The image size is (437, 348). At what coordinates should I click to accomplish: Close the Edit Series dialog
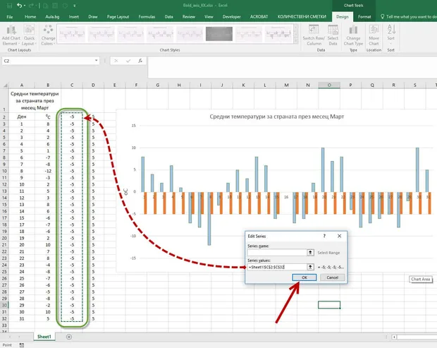point(339,236)
